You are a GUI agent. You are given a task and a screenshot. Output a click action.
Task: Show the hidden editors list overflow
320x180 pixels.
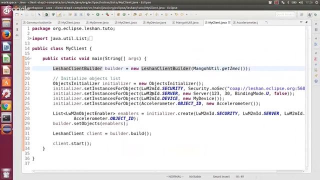[266, 22]
